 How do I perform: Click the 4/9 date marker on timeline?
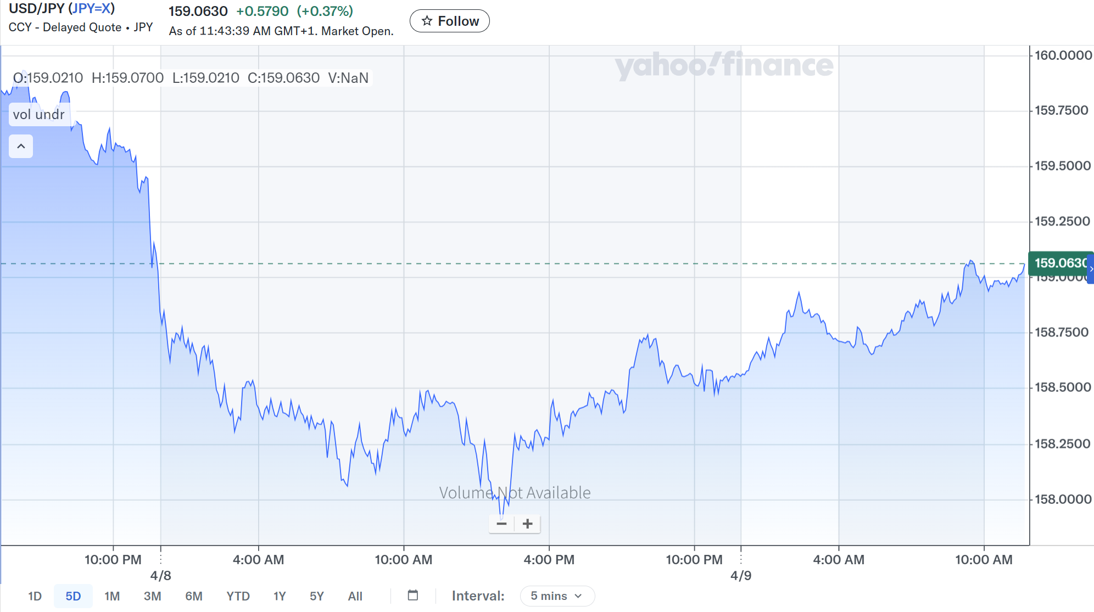741,576
